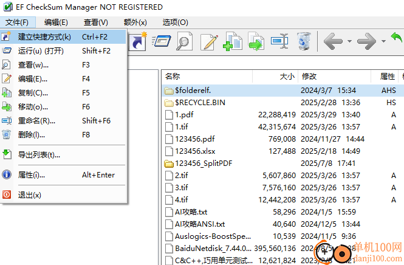Open the 编辑(E) menu in the menu bar
This screenshot has width=404, height=265.
[x=56, y=22]
